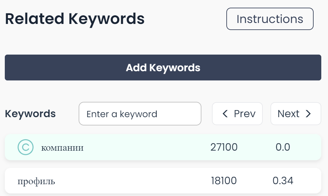Select the компании keyword text
The width and height of the screenshot is (328, 196).
(62, 148)
